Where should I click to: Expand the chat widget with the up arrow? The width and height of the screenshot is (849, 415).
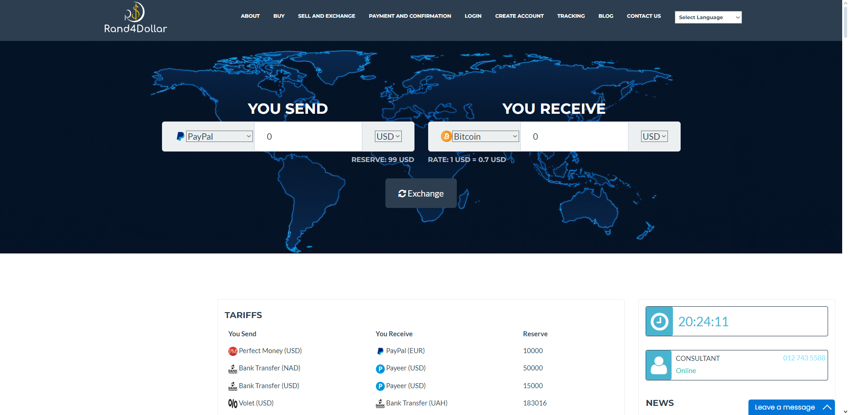pyautogui.click(x=827, y=407)
